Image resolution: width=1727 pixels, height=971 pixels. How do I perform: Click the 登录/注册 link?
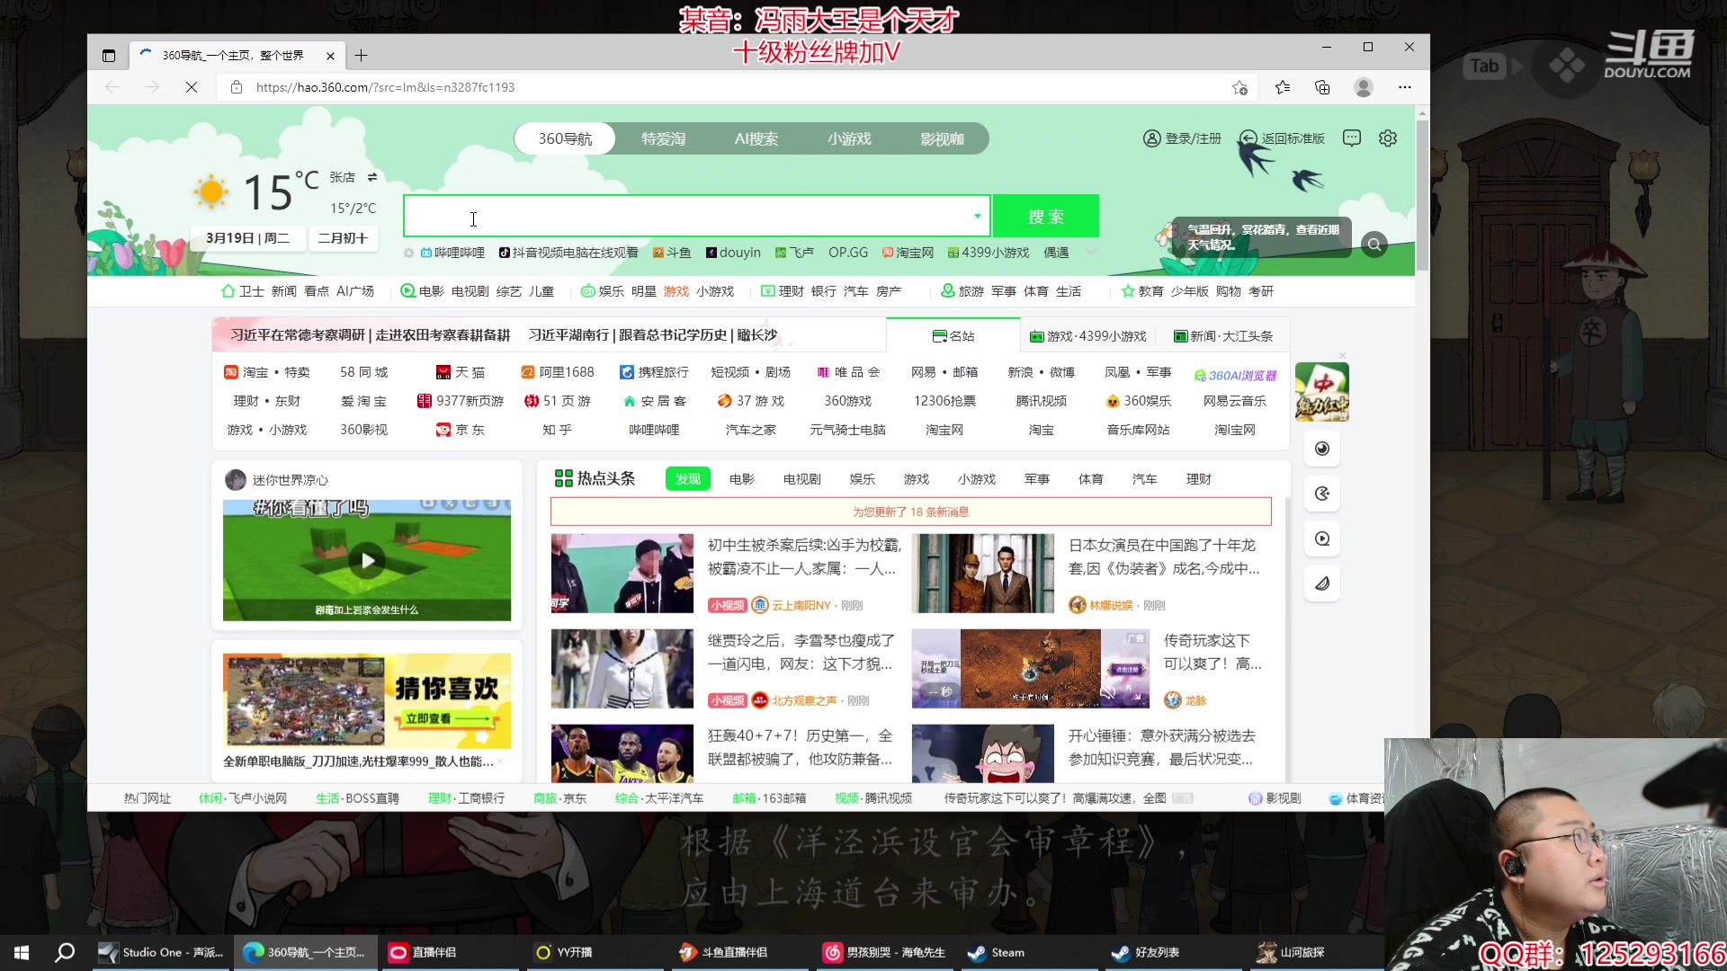tap(1191, 138)
